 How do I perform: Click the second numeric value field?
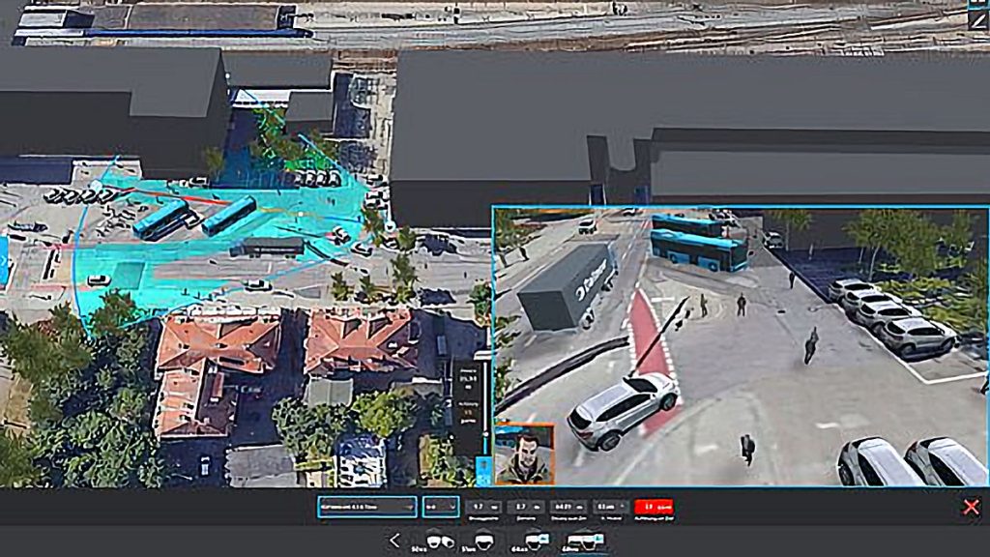524,506
